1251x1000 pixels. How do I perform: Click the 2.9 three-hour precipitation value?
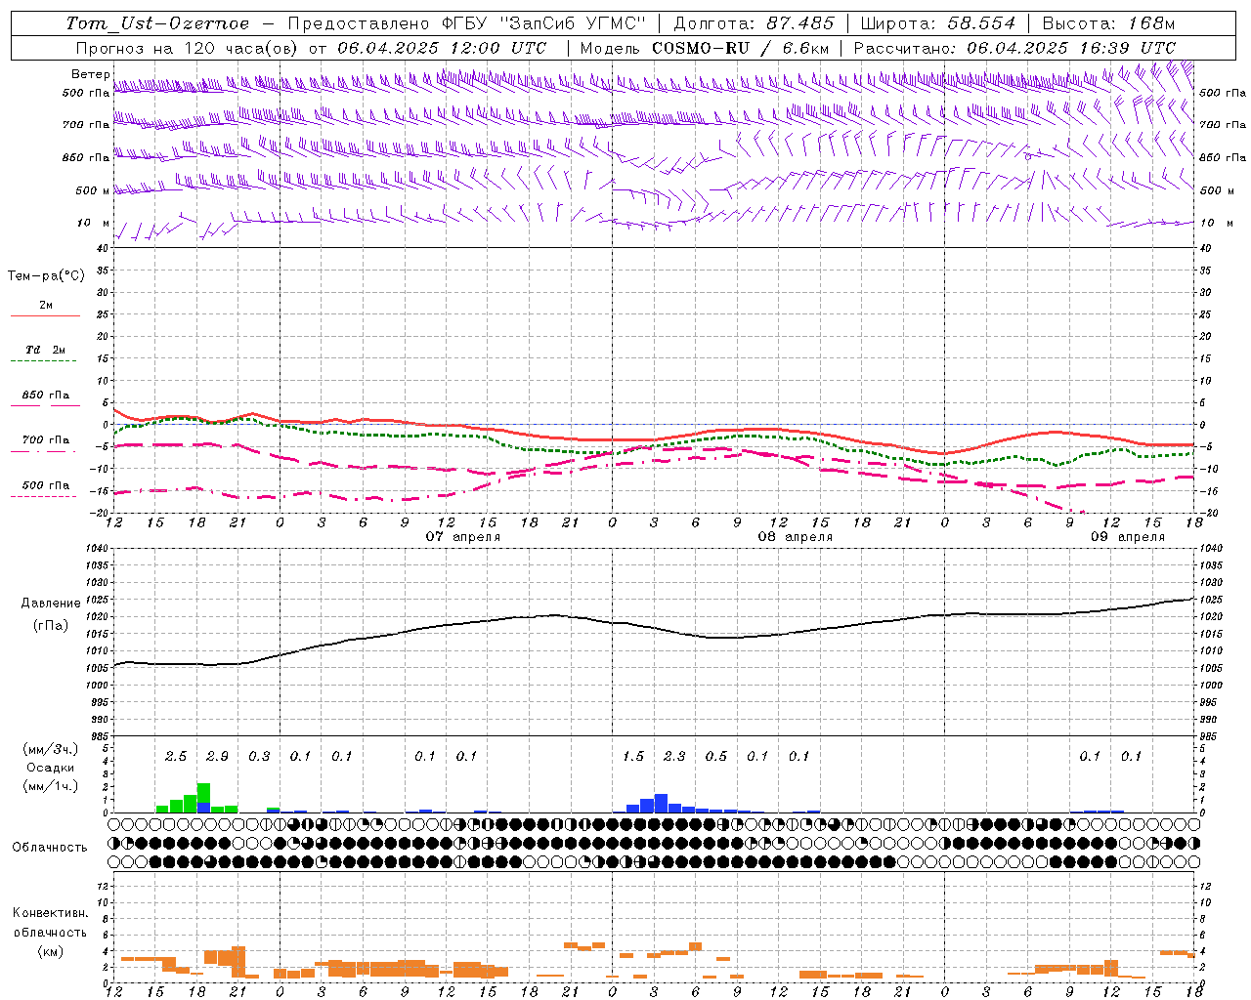pyautogui.click(x=217, y=757)
